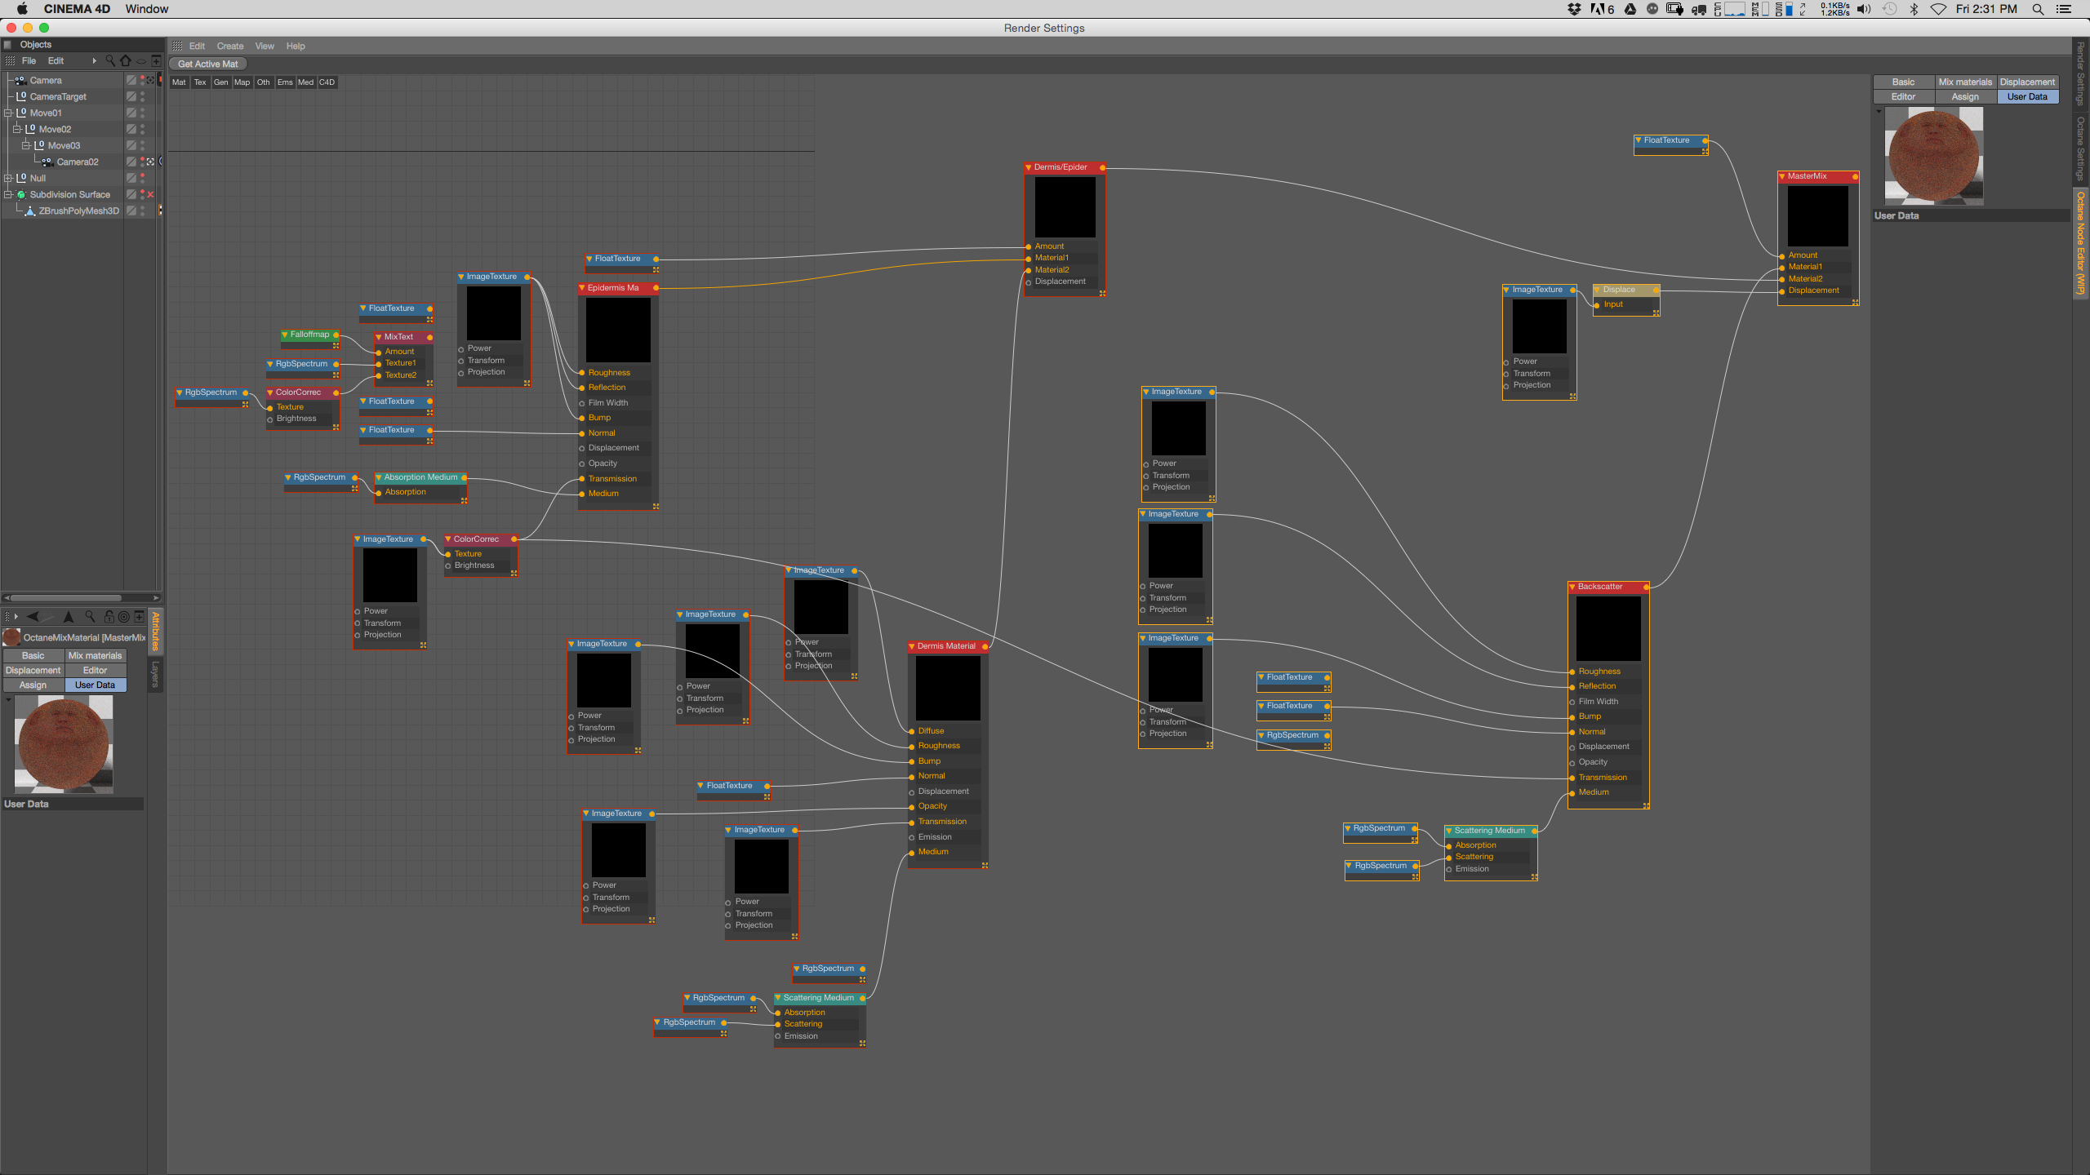Click the eye icon in Objects toolbar
The image size is (2090, 1175).
tap(140, 60)
